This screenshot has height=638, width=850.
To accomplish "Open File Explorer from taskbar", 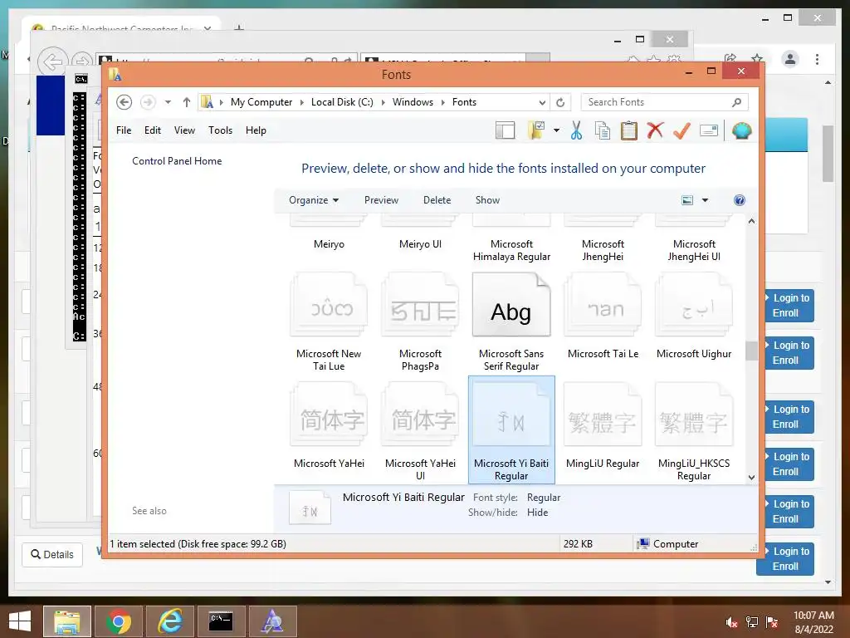I will click(67, 621).
